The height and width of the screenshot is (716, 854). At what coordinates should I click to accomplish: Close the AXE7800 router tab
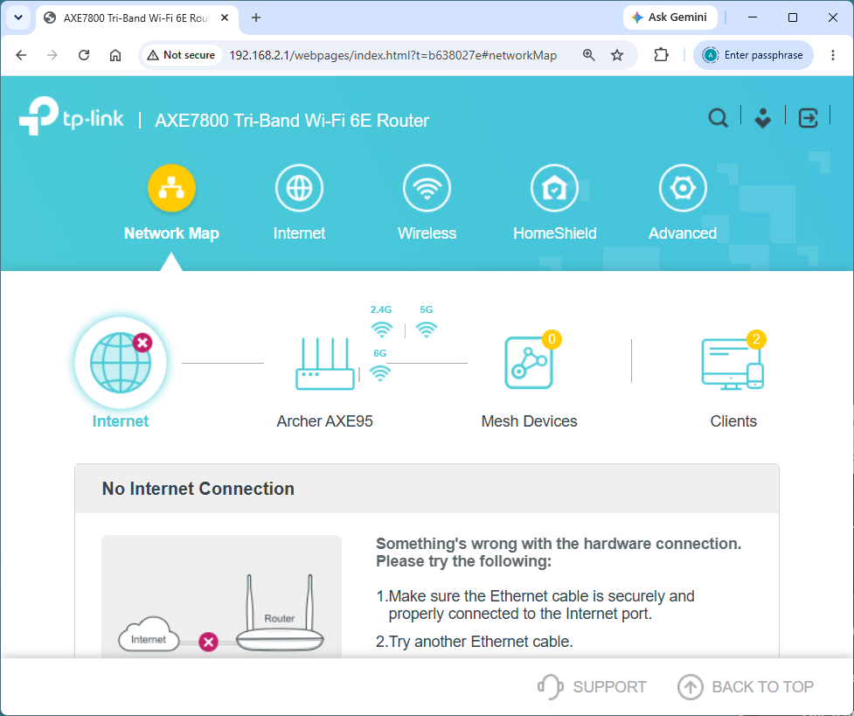click(x=225, y=17)
